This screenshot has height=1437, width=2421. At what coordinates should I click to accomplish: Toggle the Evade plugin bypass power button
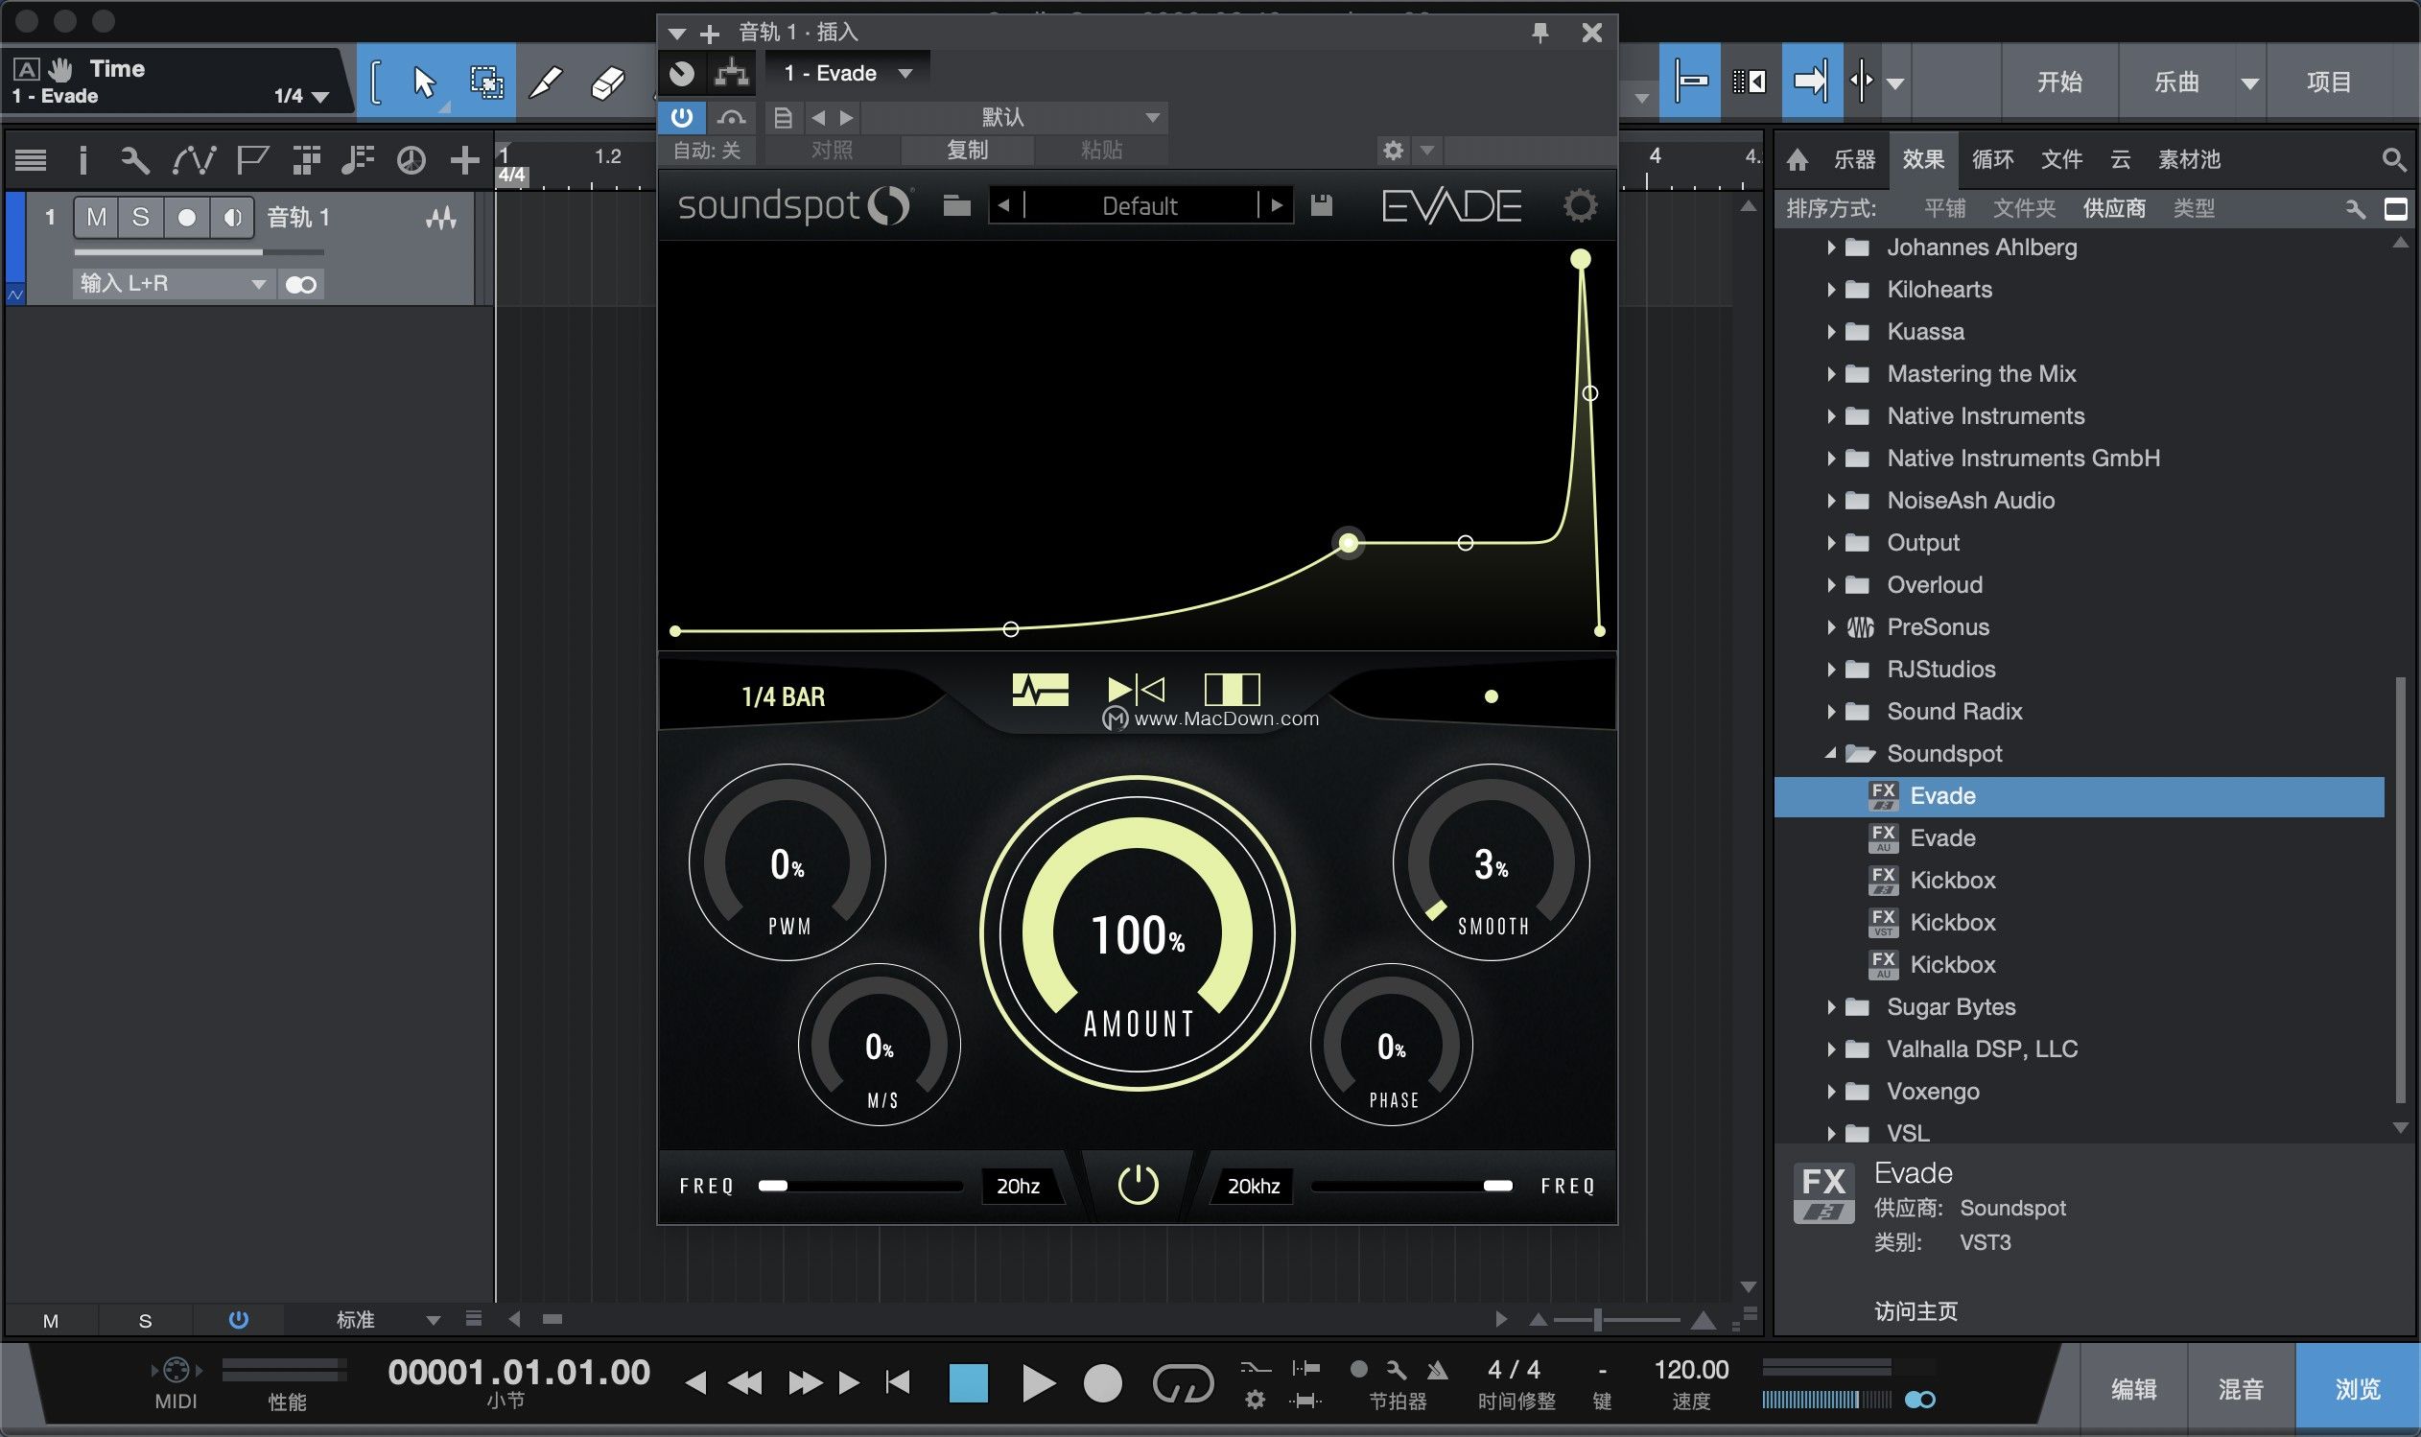point(1138,1185)
